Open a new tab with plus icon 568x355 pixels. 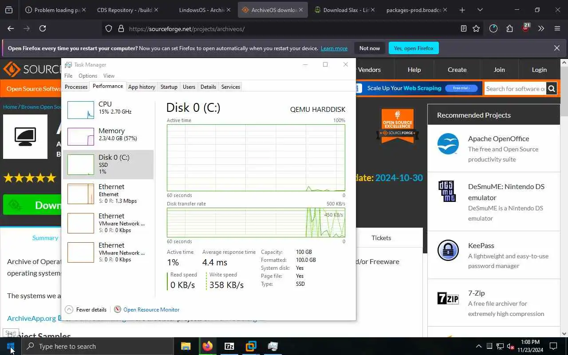462,10
